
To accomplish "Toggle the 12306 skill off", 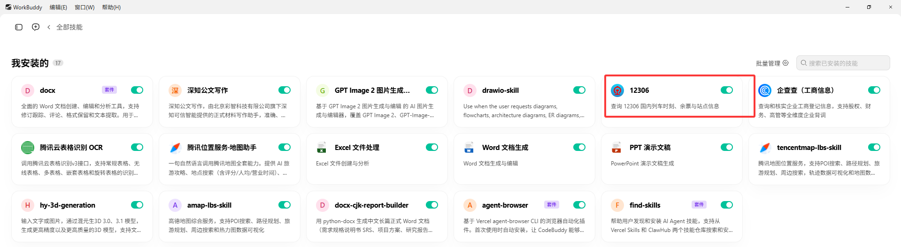I will (x=727, y=90).
